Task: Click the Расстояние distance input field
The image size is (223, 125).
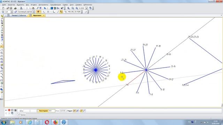Action: [52, 111]
